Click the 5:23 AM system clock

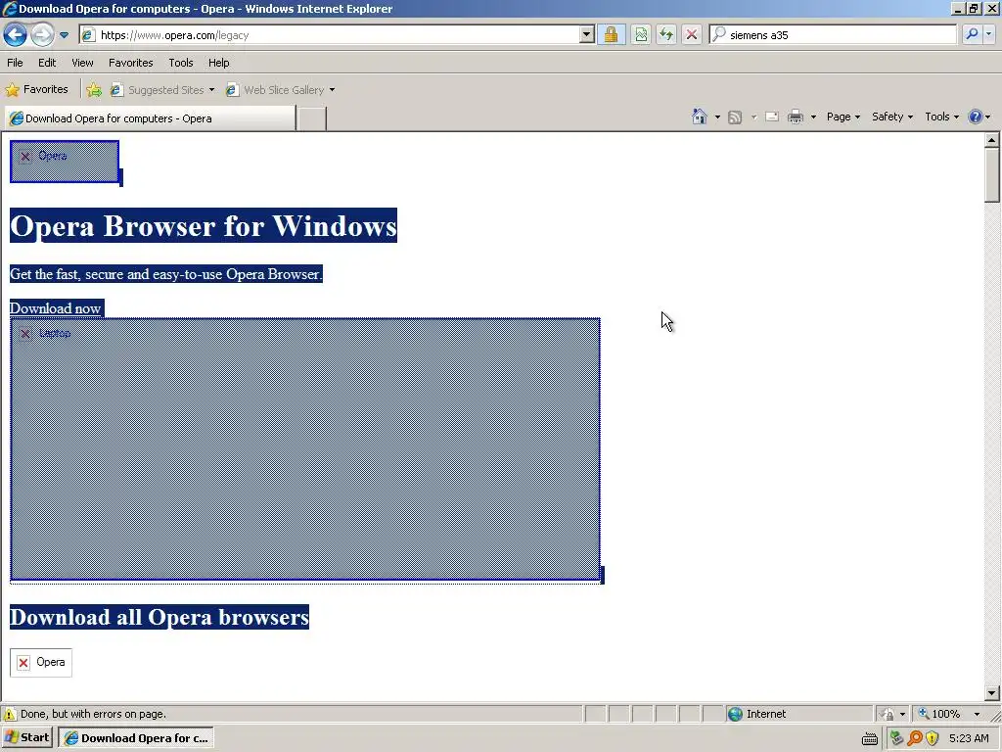click(969, 738)
